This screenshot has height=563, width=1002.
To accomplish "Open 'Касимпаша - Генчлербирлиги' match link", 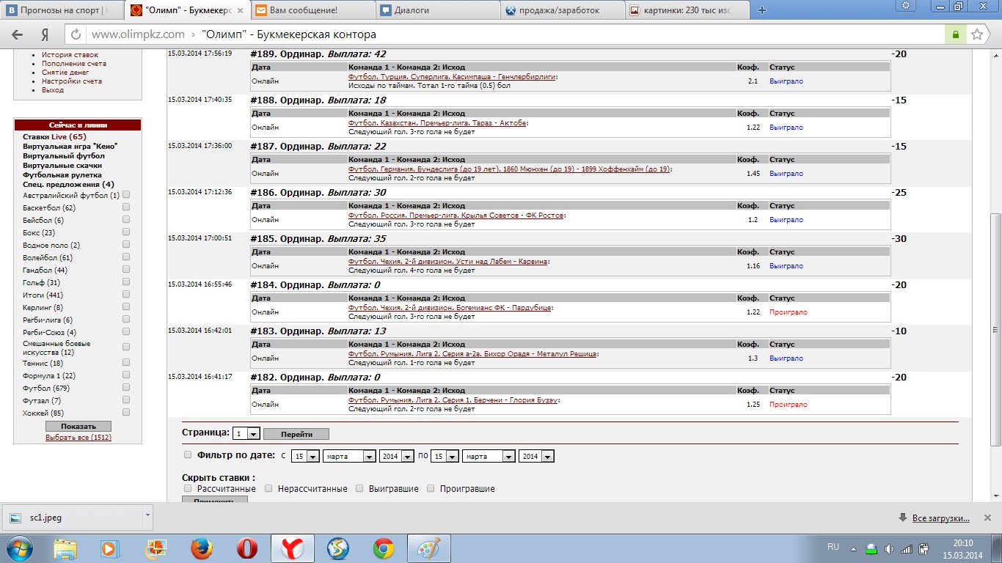I will pyautogui.click(x=453, y=77).
